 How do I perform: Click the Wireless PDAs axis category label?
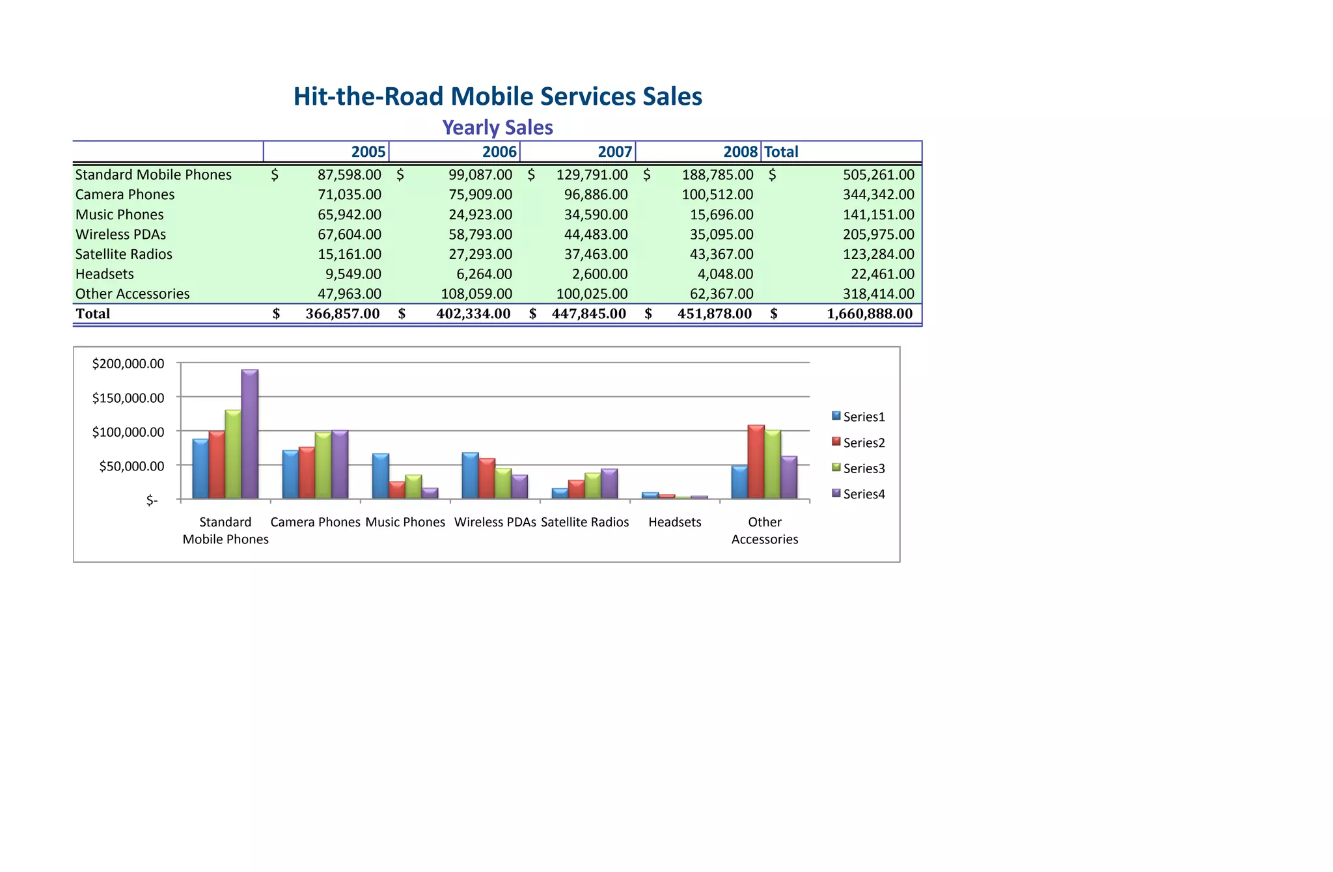point(495,522)
